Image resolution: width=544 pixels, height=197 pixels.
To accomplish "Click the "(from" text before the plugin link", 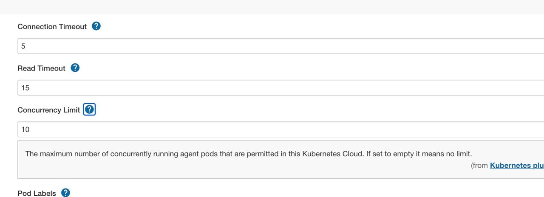I will pos(479,165).
